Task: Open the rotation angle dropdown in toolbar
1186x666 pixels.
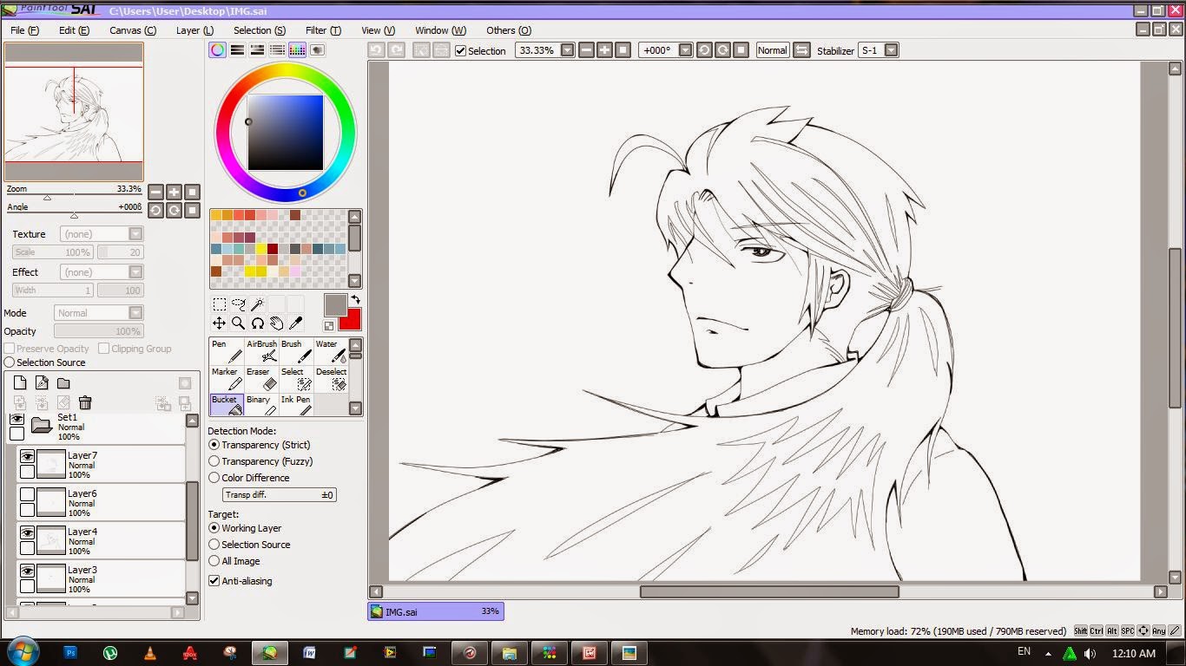Action: (686, 50)
